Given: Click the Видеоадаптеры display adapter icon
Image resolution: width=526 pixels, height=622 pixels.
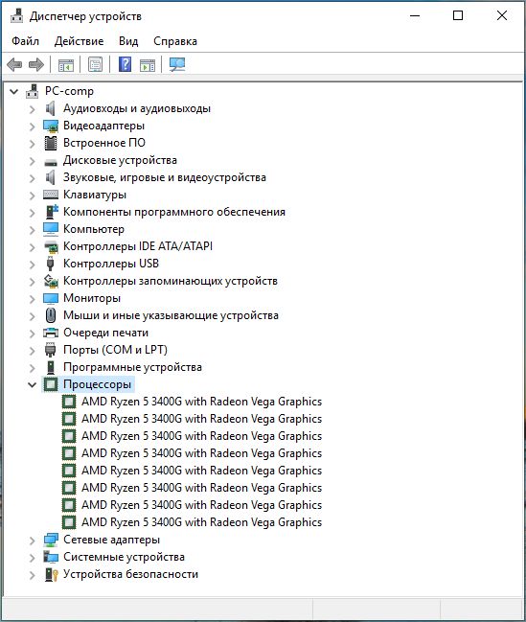Looking at the screenshot, I should coord(51,126).
